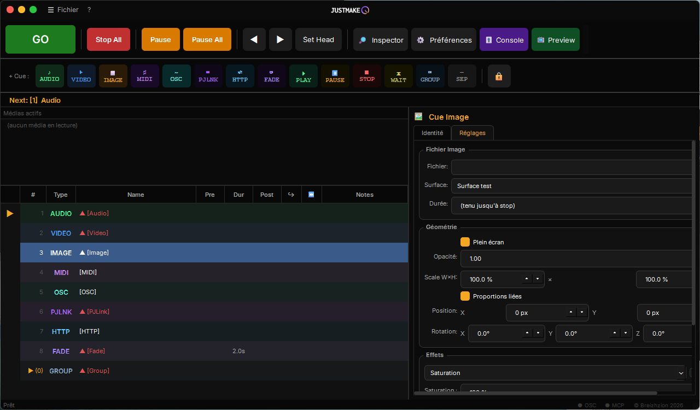
Task: Click the padlock lock icon
Action: point(499,77)
